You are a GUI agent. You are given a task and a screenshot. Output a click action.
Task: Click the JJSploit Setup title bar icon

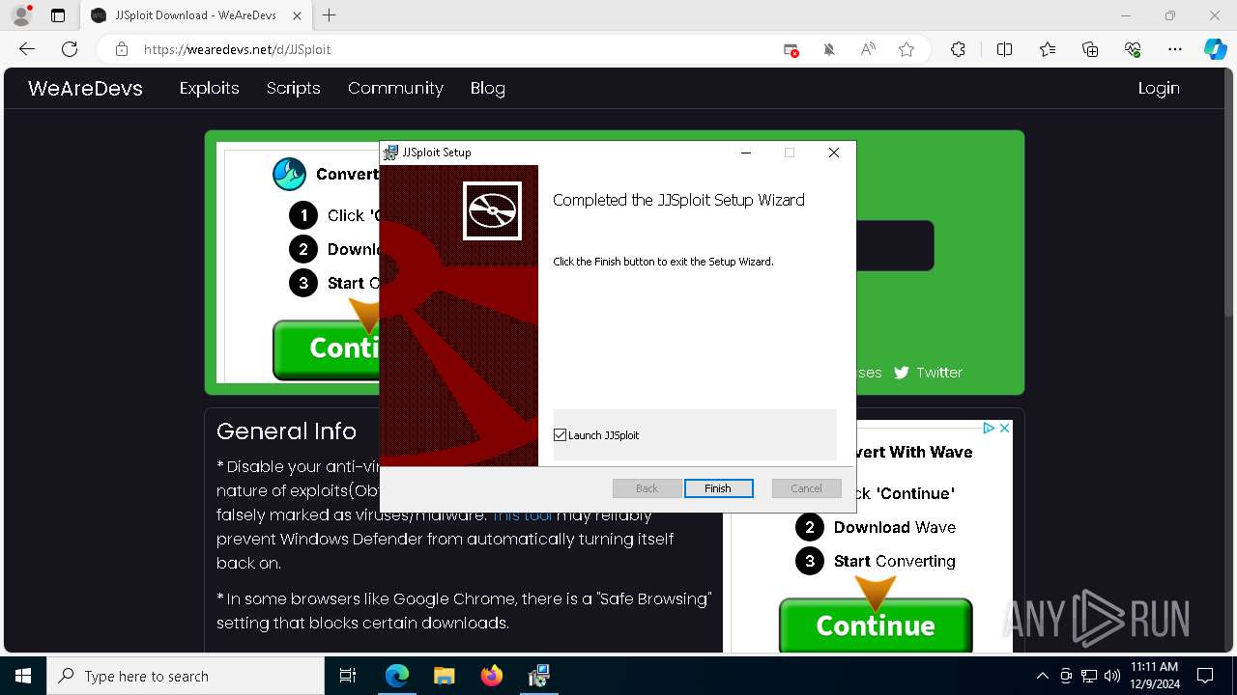pyautogui.click(x=390, y=153)
